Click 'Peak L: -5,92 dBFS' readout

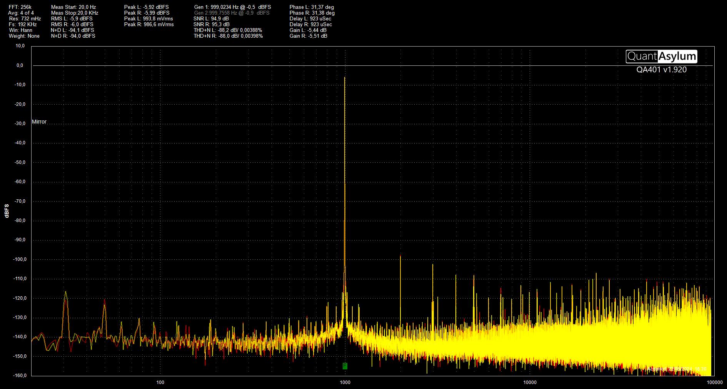tap(147, 7)
